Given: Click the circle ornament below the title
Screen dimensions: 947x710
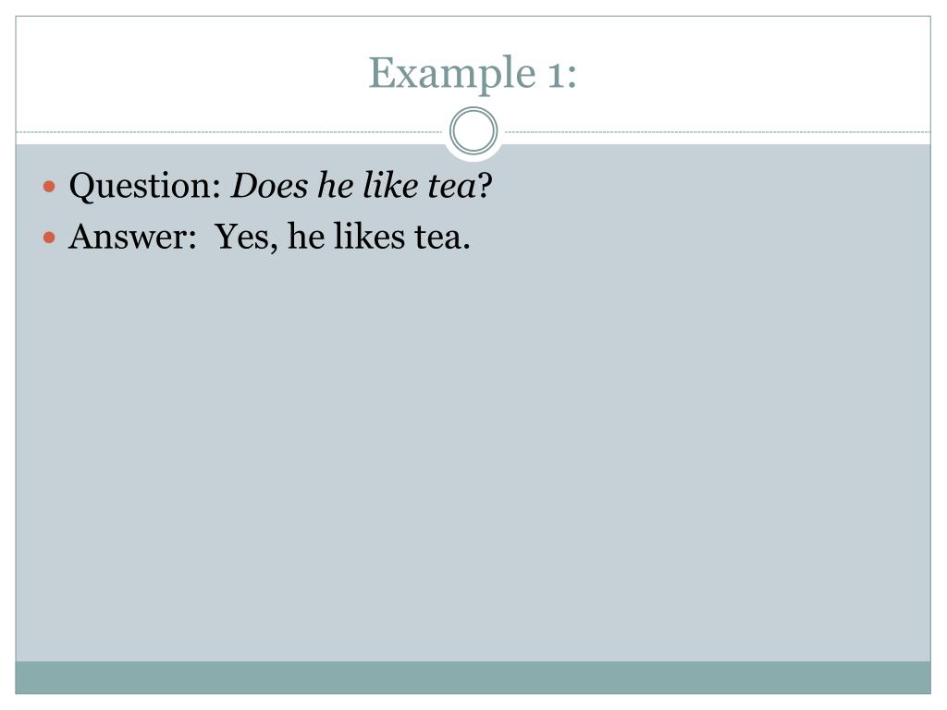Looking at the screenshot, I should 473,131.
